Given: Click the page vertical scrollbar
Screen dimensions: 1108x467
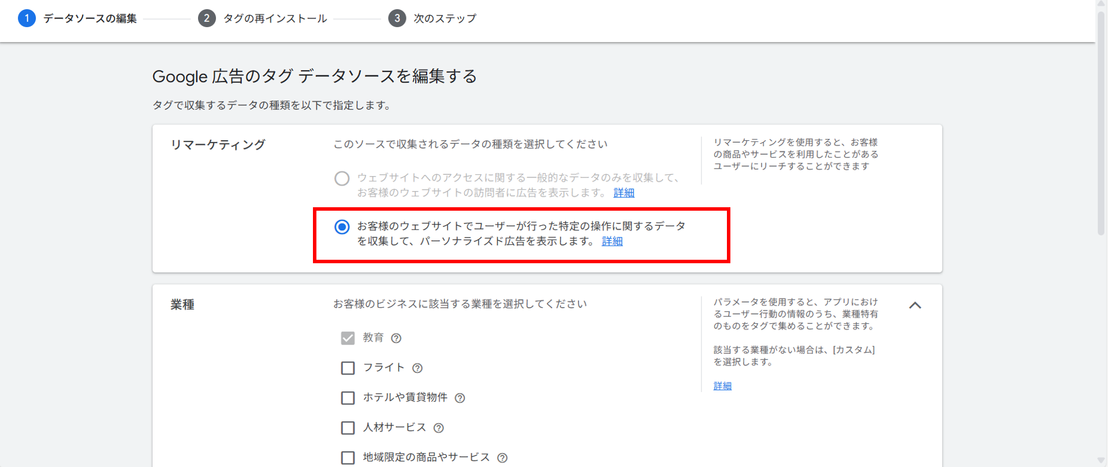Looking at the screenshot, I should pyautogui.click(x=1102, y=124).
